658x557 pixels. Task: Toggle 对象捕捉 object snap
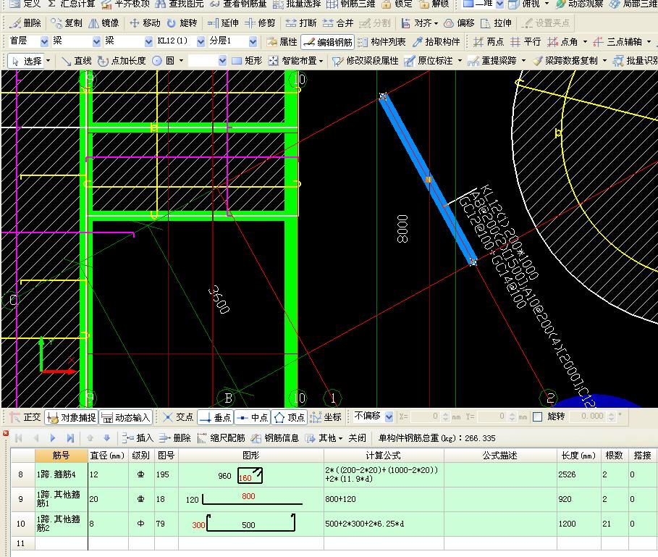(72, 417)
